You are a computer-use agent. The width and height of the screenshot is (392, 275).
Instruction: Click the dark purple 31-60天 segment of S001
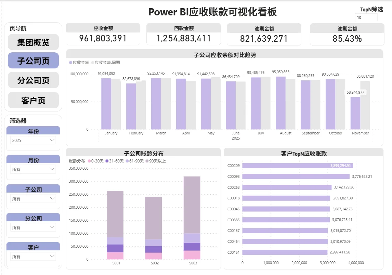[x=115, y=248]
